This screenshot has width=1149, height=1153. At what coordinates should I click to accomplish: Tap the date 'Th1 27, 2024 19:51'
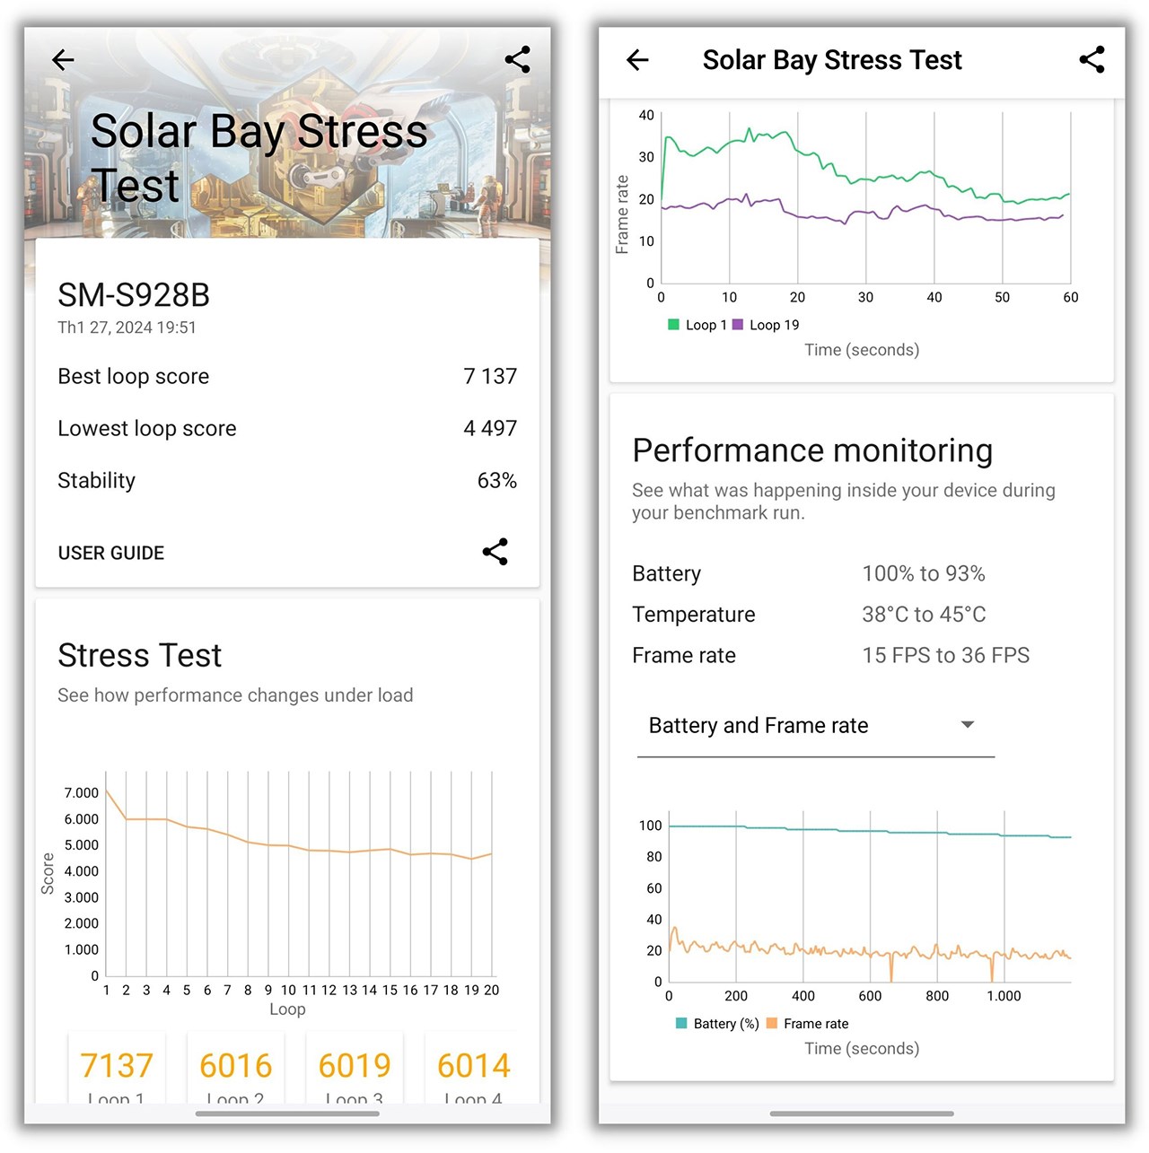tap(127, 328)
